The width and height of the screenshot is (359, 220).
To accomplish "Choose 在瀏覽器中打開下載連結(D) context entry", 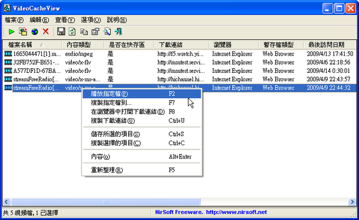I will 142,112.
